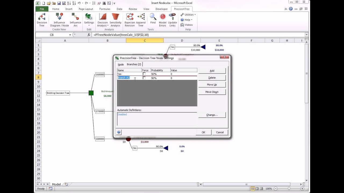344x193 pixels.
Task: Open the Undo history dropdown arrow
Action: [82, 3]
